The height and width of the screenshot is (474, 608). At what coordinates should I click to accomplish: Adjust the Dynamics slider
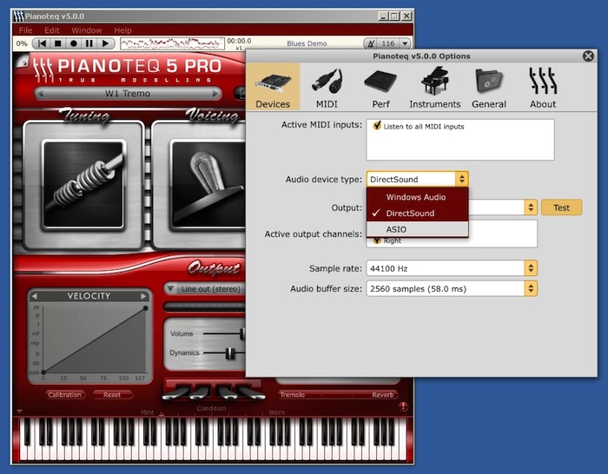pos(230,353)
